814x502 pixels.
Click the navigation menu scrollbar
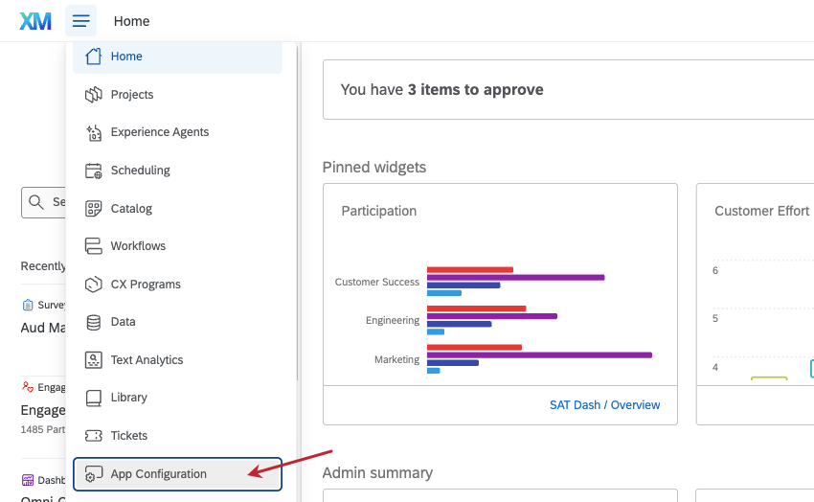298,213
